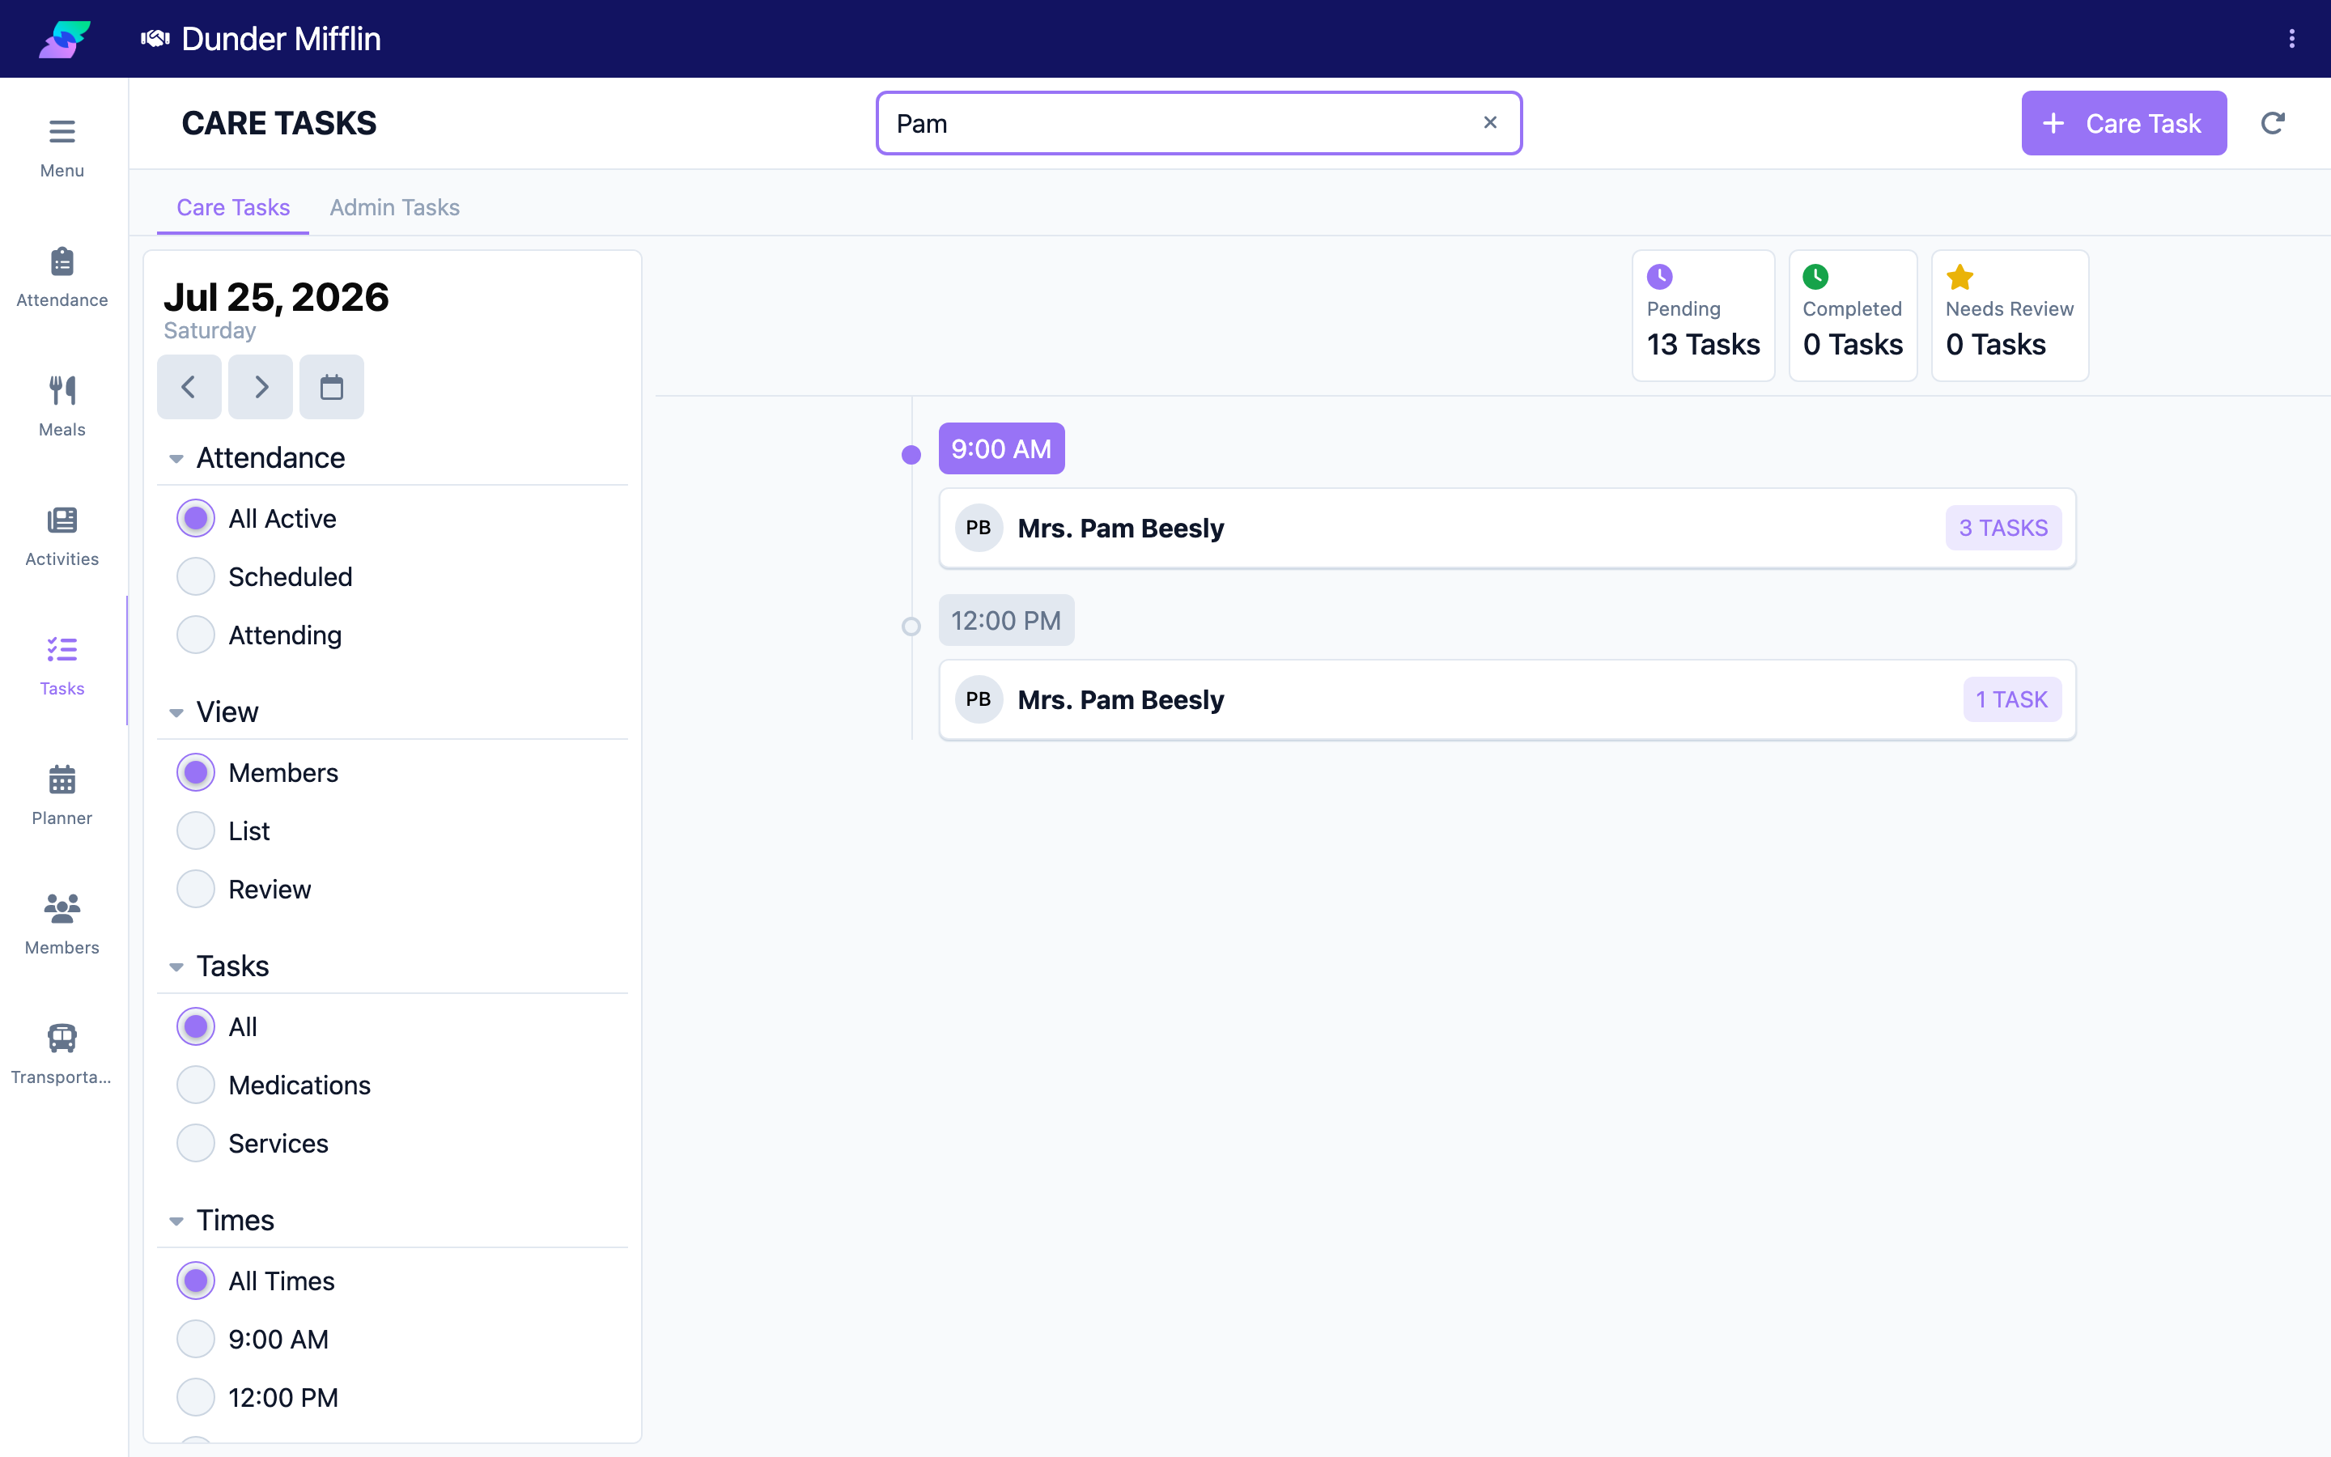Click the 12:00 PM timeline label
This screenshot has width=2331, height=1457.
pos(1007,621)
